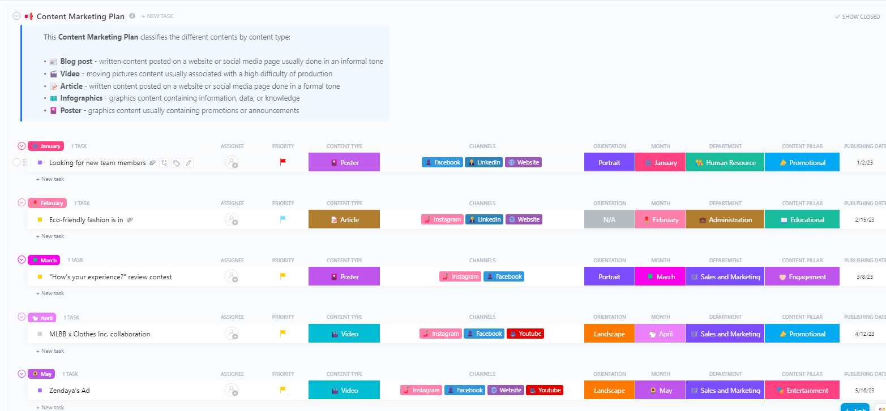This screenshot has height=411, width=886.
Task: Select the tag icon next to the task title
Action: click(176, 162)
